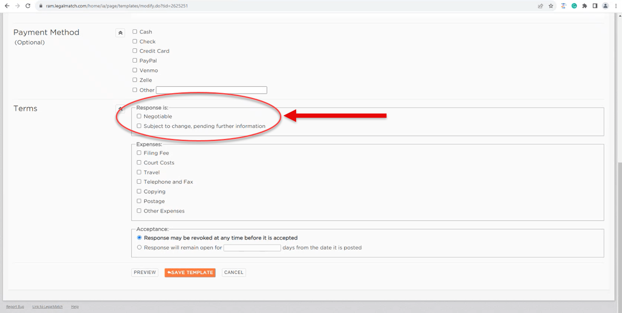
Task: Open the Chrome profile avatar
Action: tap(605, 6)
